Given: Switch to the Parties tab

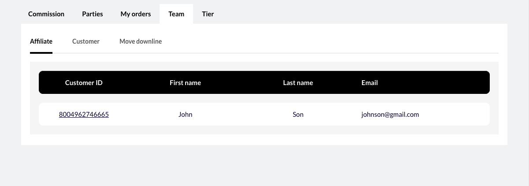Looking at the screenshot, I should point(93,14).
